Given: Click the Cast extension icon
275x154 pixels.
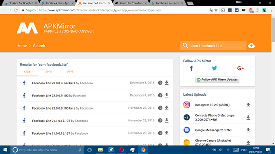Looking at the screenshot, I should (223, 10).
